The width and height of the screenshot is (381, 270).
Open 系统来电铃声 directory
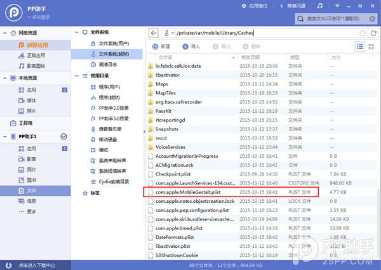(x=107, y=160)
